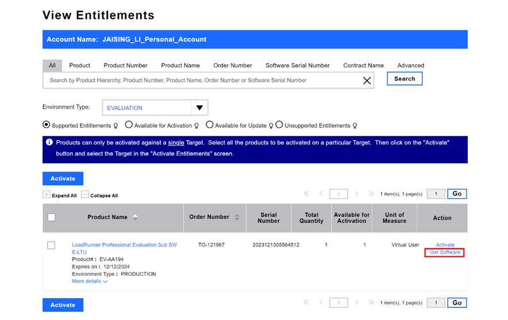Click the EVALUATION environment type combo box
This screenshot has height=320, width=508.
[155, 107]
